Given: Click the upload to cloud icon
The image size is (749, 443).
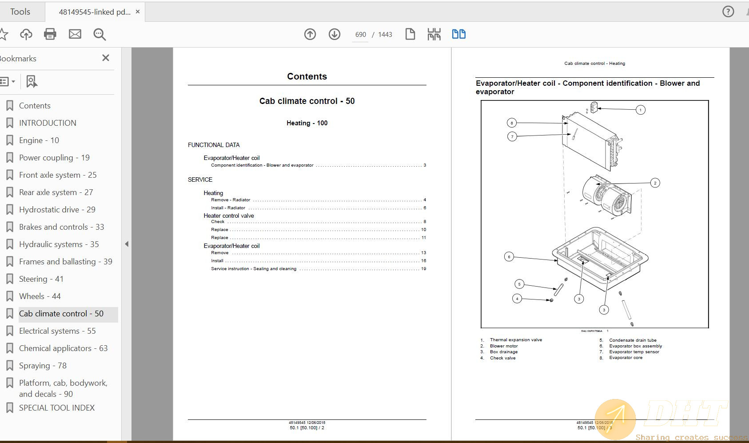Looking at the screenshot, I should pos(26,34).
